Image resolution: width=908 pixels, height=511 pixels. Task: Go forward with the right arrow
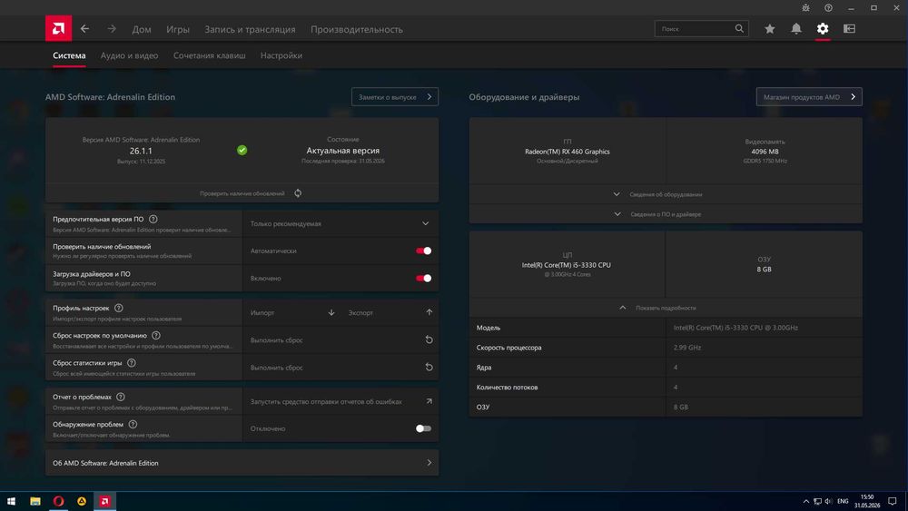(x=112, y=28)
